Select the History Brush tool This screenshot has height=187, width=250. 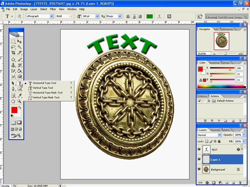pos(20,65)
